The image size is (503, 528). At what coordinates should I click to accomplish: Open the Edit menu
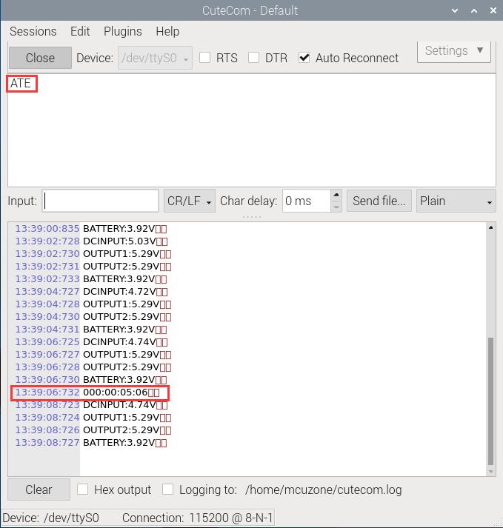[80, 31]
